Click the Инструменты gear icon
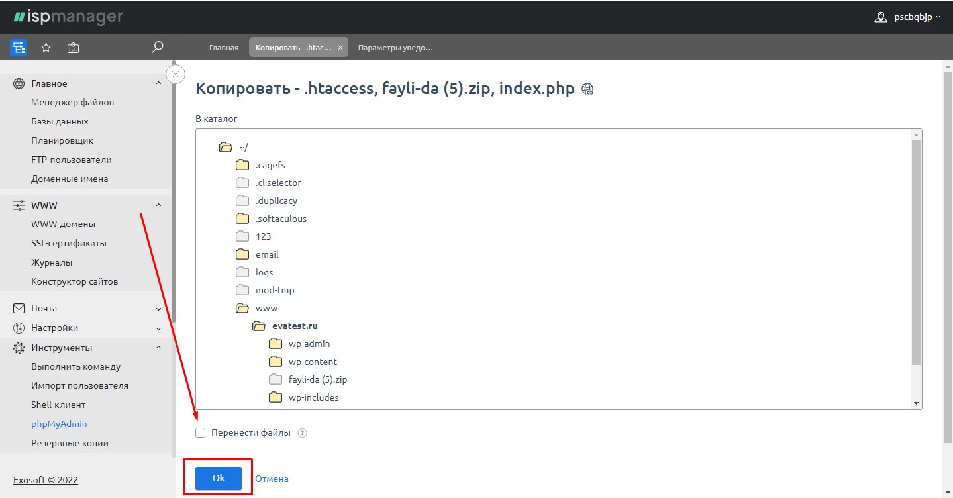Viewport: 953px width, 498px height. coord(19,348)
